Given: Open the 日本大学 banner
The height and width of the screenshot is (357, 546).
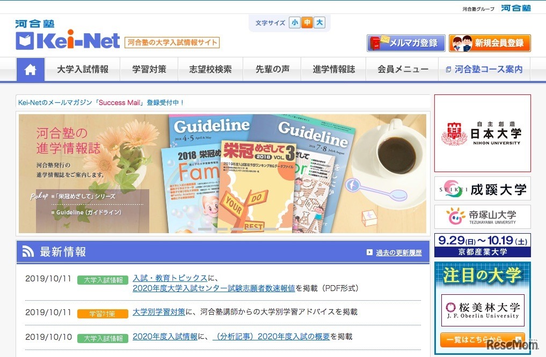Looking at the screenshot, I should click(x=482, y=133).
